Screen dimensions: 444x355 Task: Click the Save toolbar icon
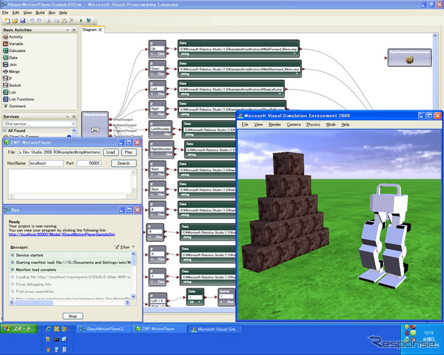22,21
